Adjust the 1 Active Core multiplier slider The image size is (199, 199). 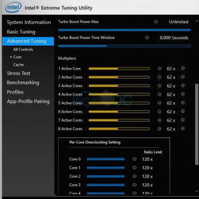pos(119,68)
